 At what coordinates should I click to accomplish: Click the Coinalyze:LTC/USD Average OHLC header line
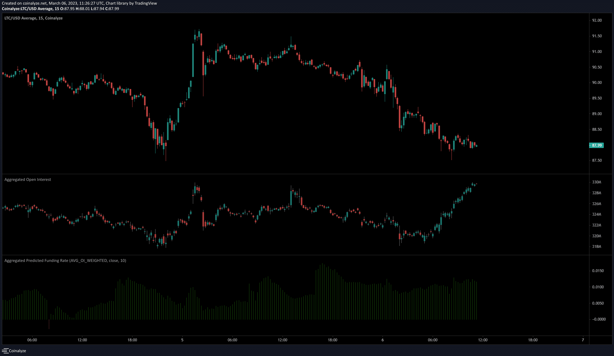(60, 9)
